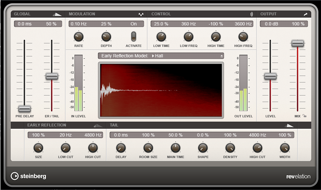Click the triangle before Hall preset name
The height and width of the screenshot is (190, 321).
pos(153,56)
